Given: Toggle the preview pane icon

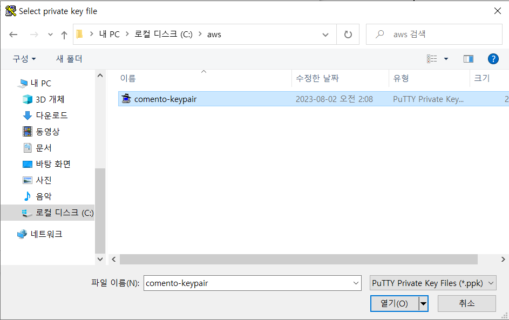Looking at the screenshot, I should (x=469, y=59).
